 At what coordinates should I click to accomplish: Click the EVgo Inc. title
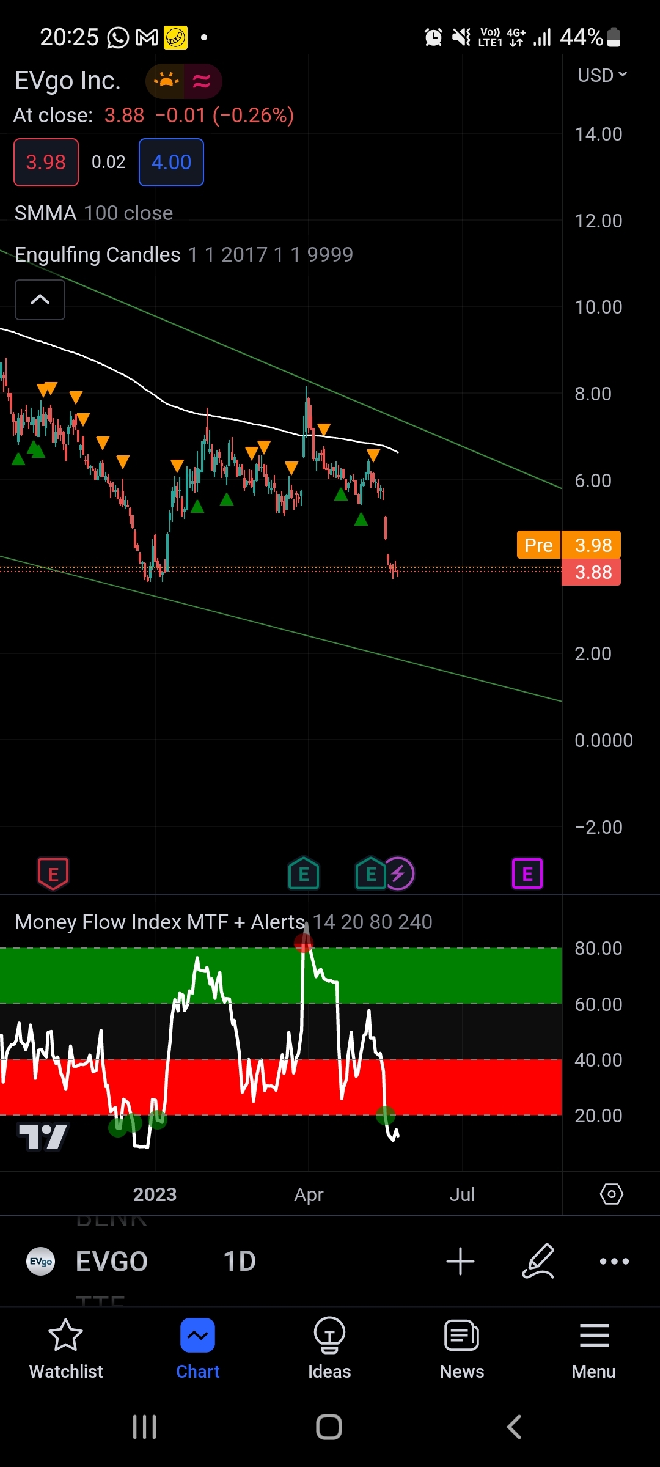68,81
